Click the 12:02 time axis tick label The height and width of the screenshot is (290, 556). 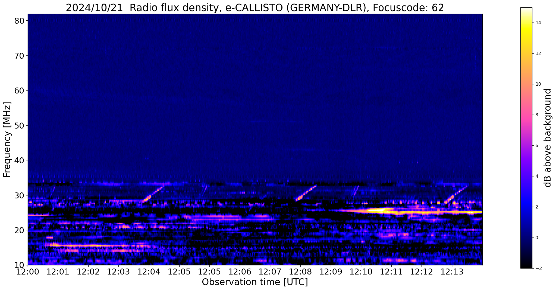(x=88, y=272)
